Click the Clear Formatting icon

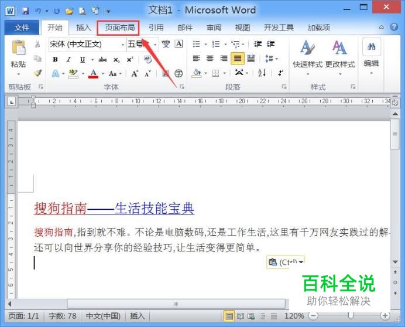pos(147,60)
